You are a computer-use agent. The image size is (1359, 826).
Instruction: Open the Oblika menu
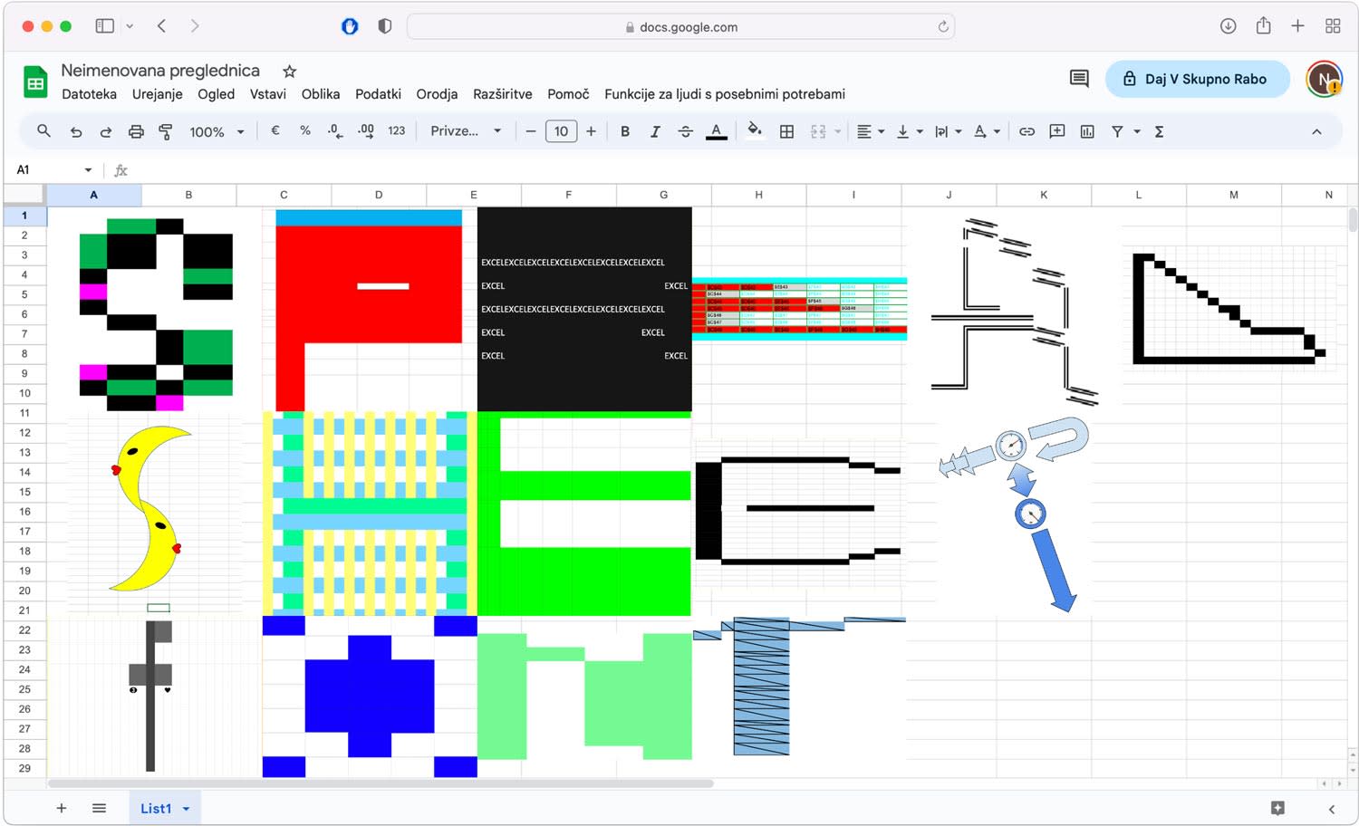(x=321, y=94)
